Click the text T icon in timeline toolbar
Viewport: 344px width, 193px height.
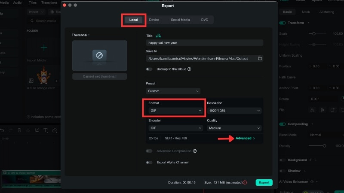click(46, 130)
